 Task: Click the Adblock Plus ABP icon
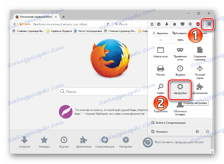198,24
